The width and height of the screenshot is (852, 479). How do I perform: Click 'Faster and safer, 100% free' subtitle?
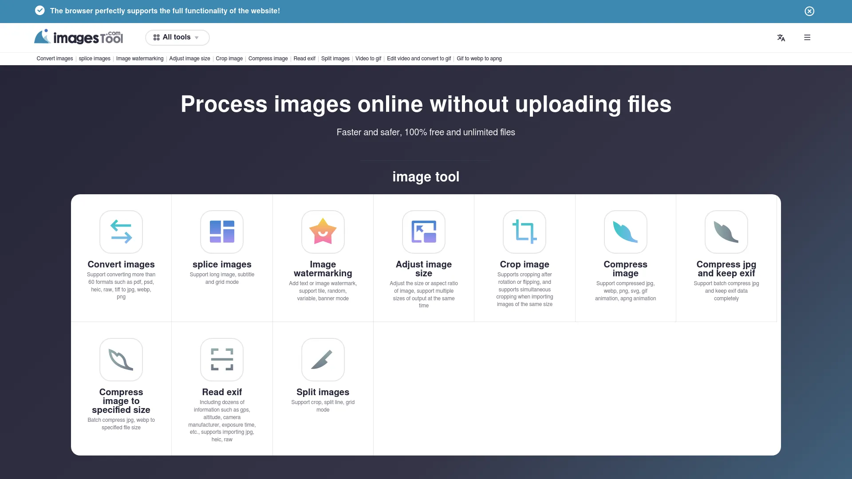(426, 132)
